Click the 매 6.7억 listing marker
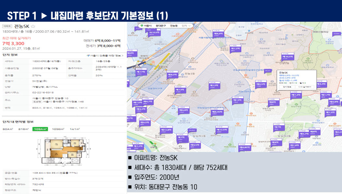 (148, 102)
